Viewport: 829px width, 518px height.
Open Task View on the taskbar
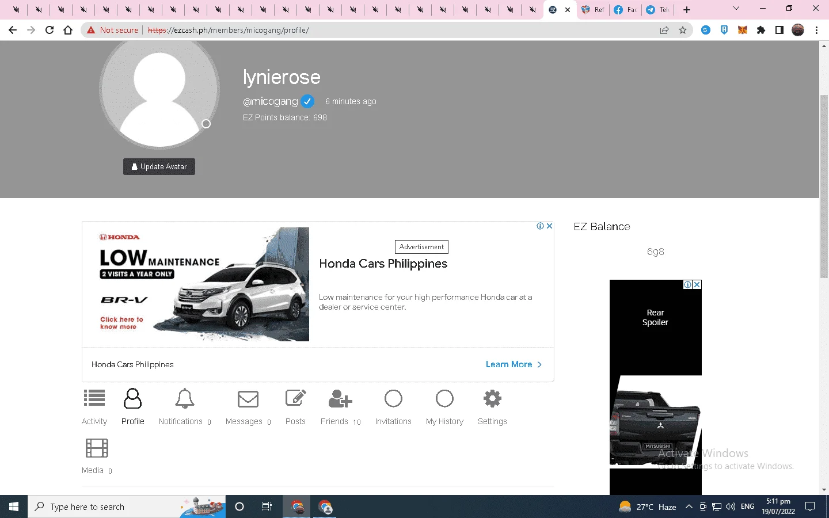click(267, 506)
